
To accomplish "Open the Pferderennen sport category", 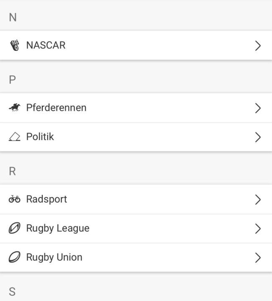I will [56, 107].
